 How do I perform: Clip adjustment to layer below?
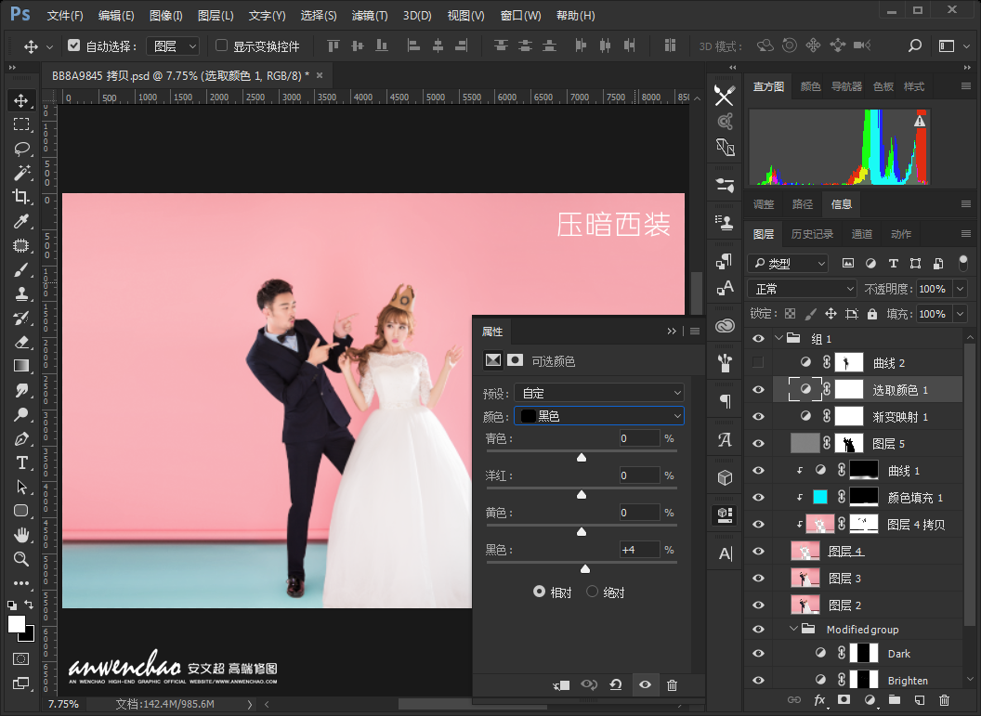tap(561, 684)
